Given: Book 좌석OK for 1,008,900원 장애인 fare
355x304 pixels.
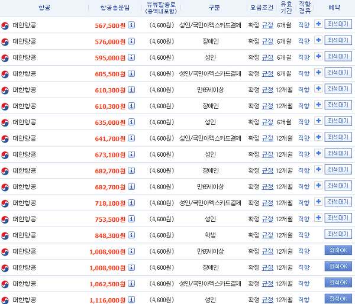Looking at the screenshot, I should [338, 266].
